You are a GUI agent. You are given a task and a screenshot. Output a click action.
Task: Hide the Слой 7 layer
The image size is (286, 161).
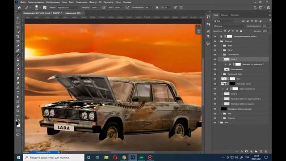click(x=215, y=59)
